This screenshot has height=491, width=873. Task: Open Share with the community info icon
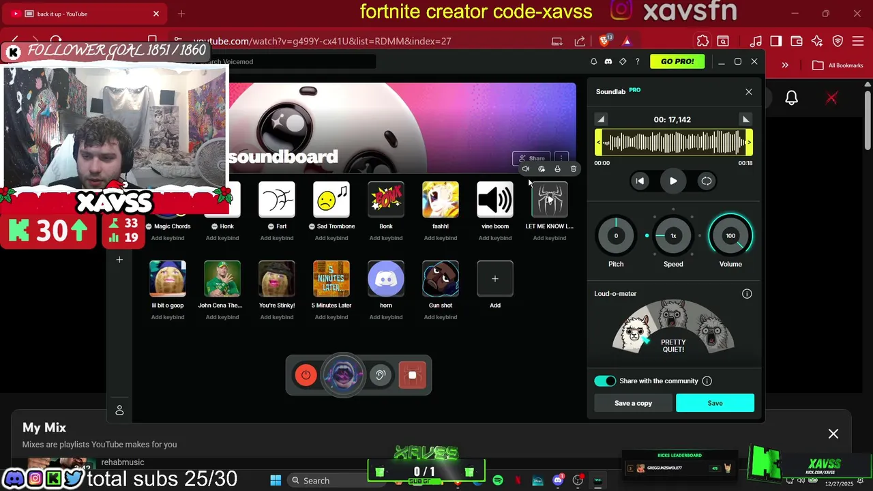point(707,381)
